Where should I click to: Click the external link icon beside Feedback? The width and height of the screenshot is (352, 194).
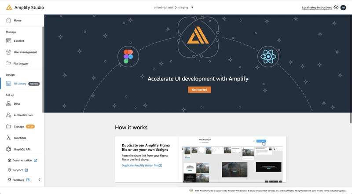point(28,180)
